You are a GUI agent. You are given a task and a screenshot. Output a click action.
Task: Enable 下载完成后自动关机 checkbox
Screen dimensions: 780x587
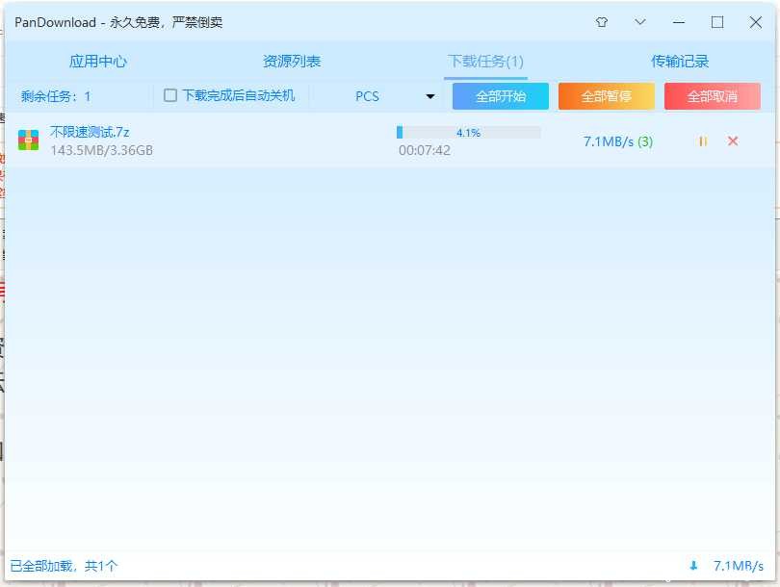pyautogui.click(x=170, y=95)
